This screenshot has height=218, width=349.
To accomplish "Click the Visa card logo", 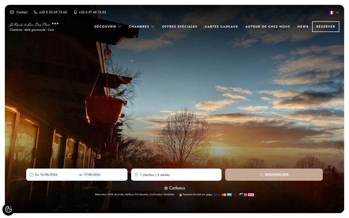I will (217, 195).
